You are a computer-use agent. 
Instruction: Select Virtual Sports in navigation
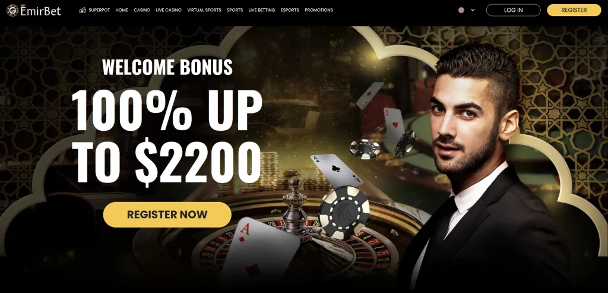click(204, 10)
